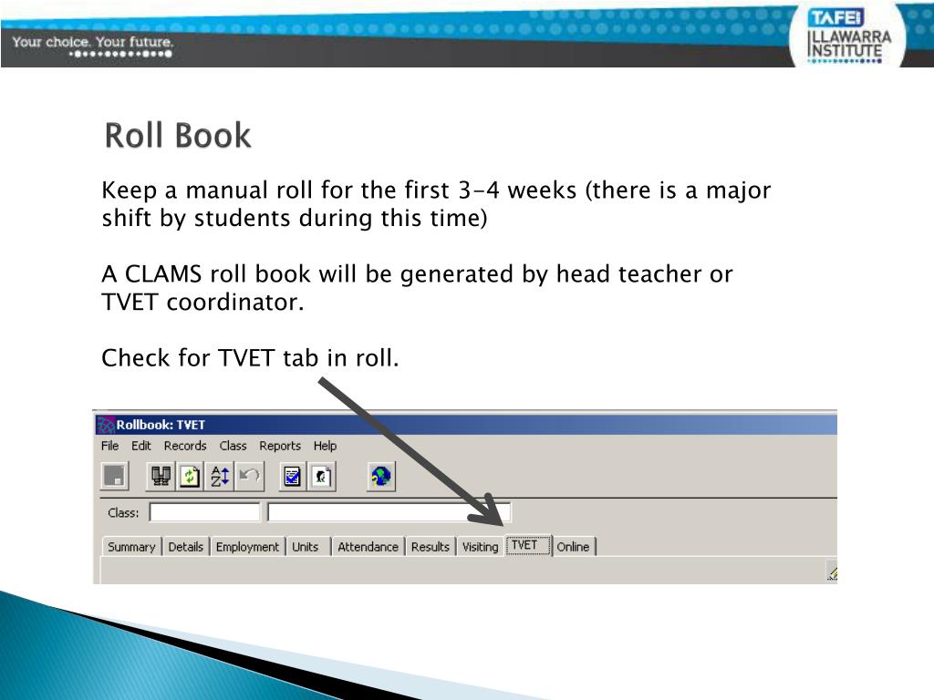Open the Edit menu

click(141, 446)
